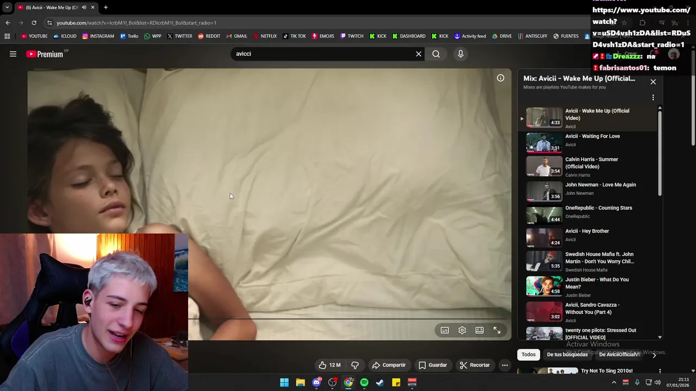Open the INSTAGRAM bookmark
The image size is (696, 391).
(x=98, y=36)
